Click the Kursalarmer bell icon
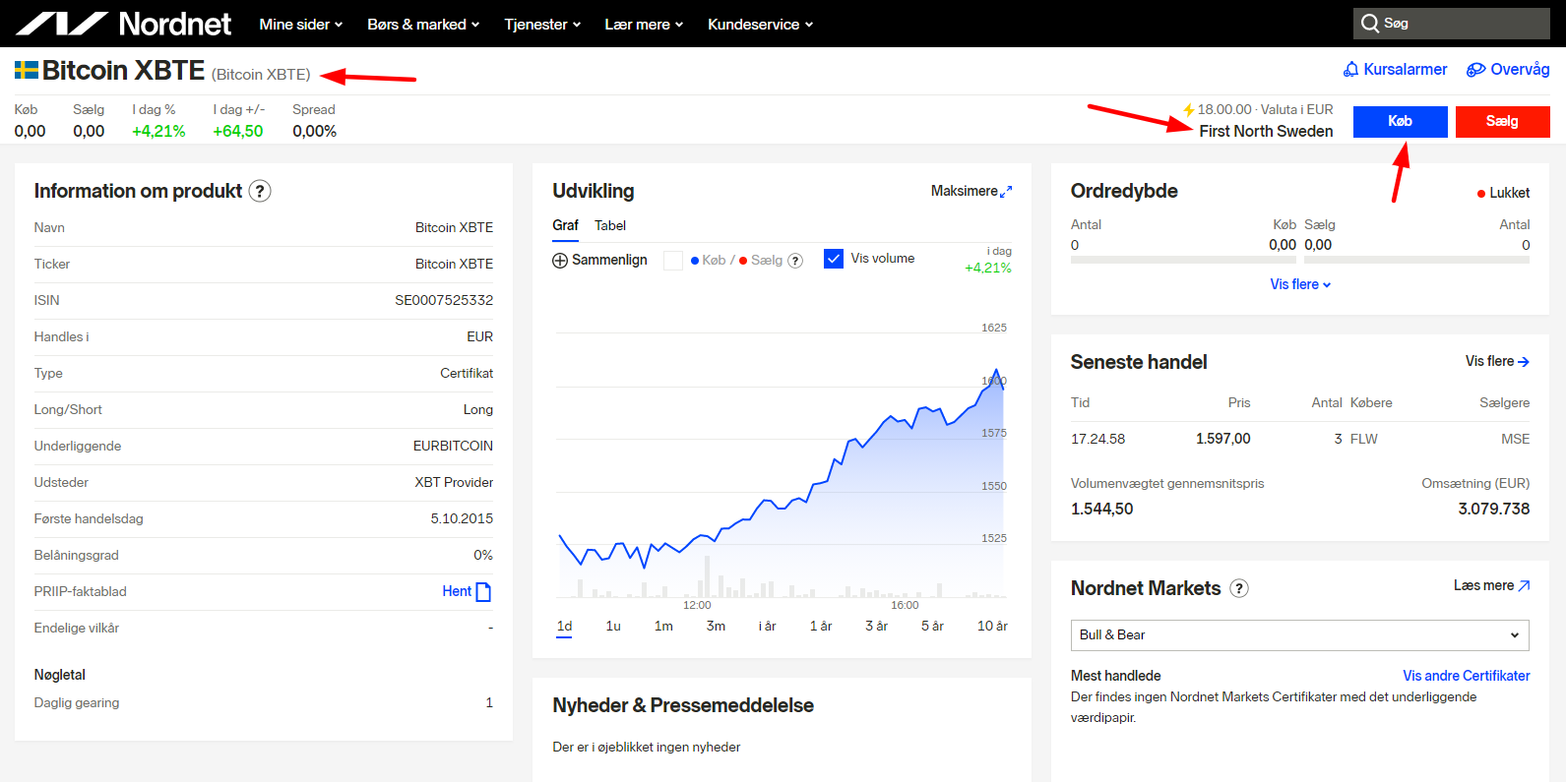Screen dimensions: 1566x782 [1351, 70]
